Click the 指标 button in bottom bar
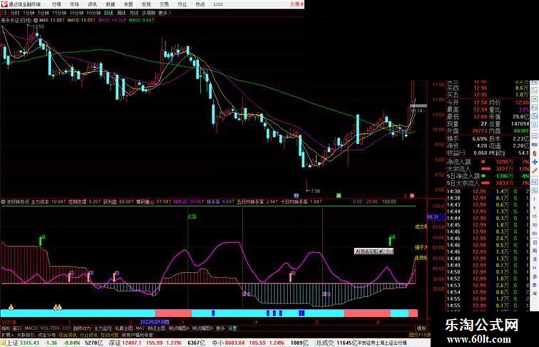 (6, 328)
